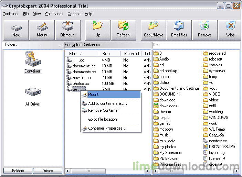Click file panel scroll right arrow

[x=236, y=171]
